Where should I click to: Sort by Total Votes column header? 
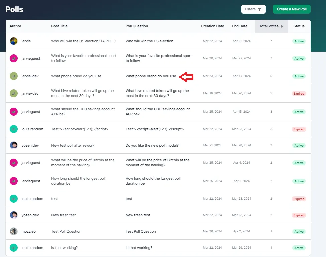pos(271,26)
